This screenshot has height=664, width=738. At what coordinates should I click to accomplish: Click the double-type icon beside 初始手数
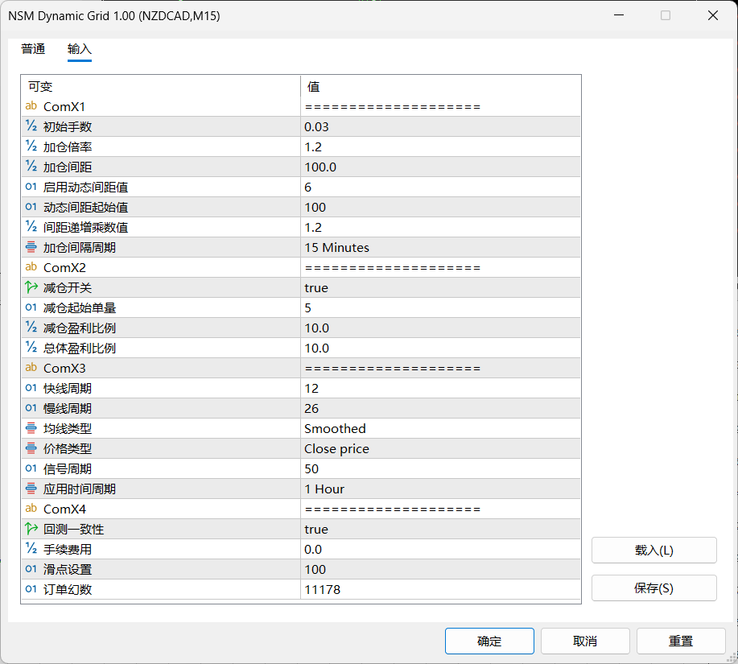click(31, 126)
